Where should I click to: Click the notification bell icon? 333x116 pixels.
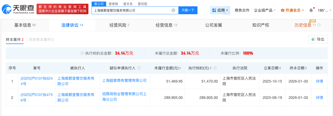click(x=311, y=10)
